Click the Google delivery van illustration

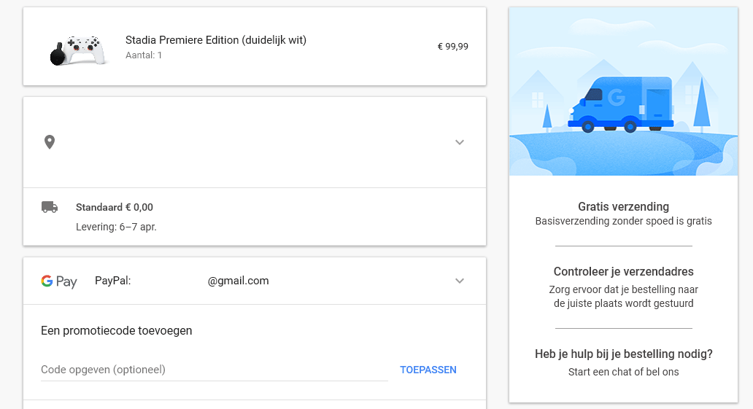(620, 104)
